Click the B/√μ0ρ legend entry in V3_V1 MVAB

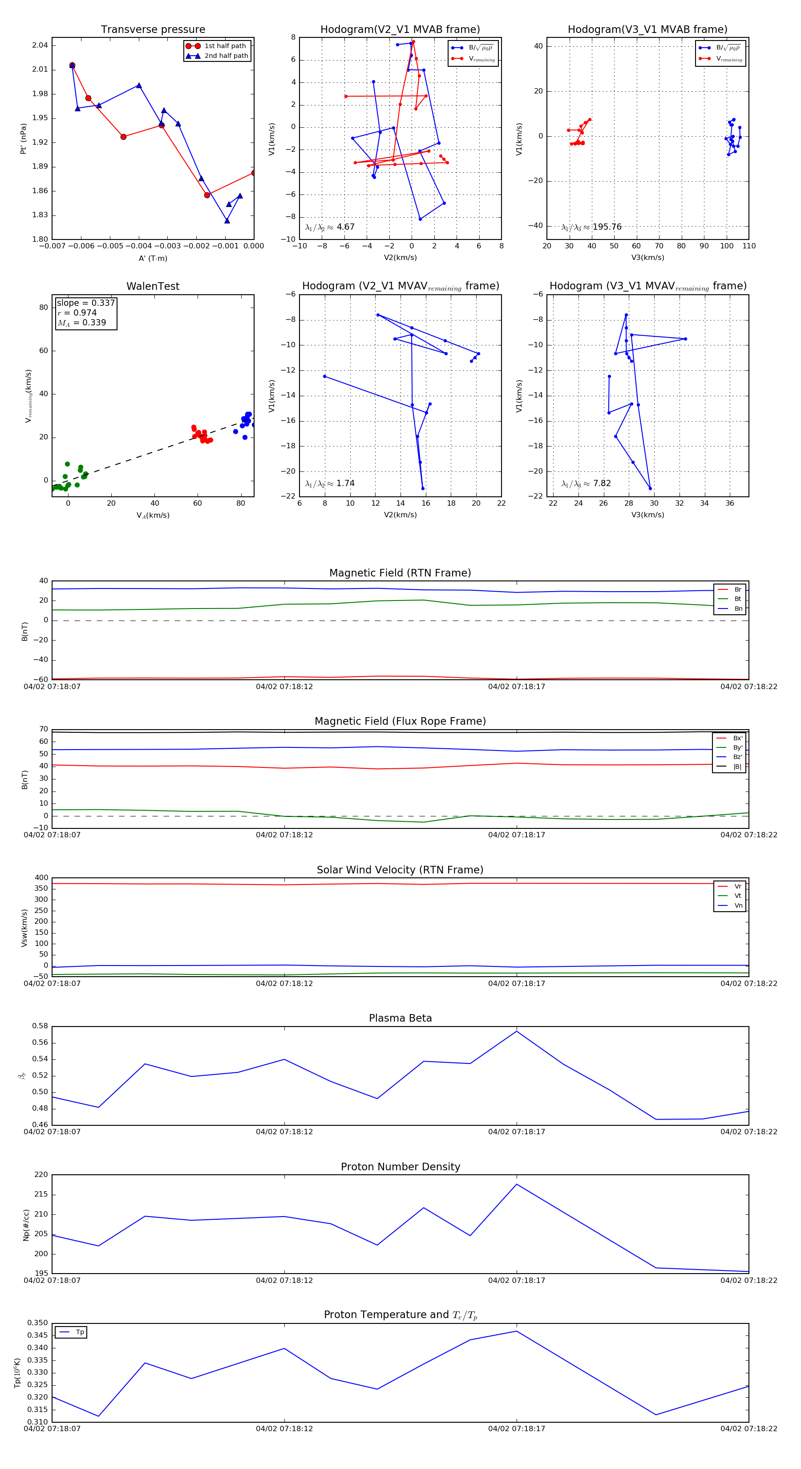(x=720, y=48)
